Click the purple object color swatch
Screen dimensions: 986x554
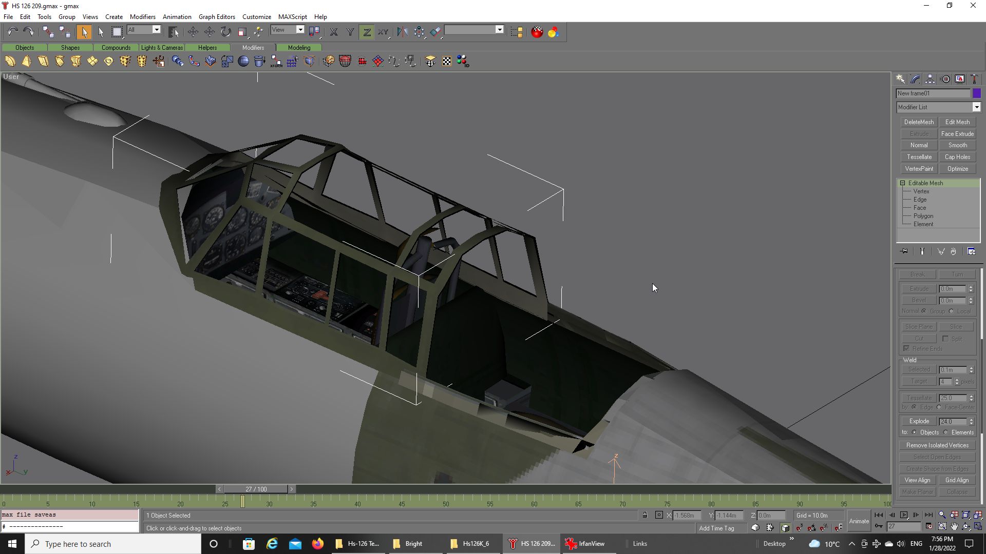[x=977, y=93]
